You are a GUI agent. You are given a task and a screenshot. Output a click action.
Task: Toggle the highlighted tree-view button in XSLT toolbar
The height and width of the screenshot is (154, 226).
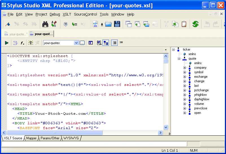tap(106, 43)
